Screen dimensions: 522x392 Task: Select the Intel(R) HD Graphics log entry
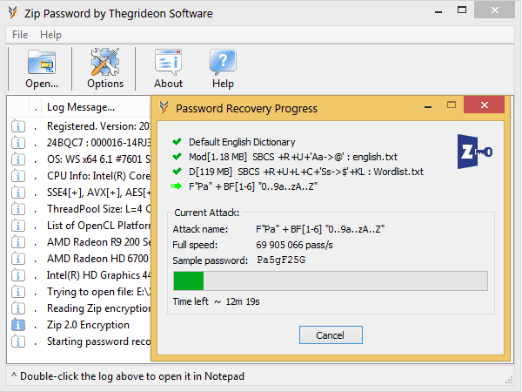pyautogui.click(x=98, y=275)
